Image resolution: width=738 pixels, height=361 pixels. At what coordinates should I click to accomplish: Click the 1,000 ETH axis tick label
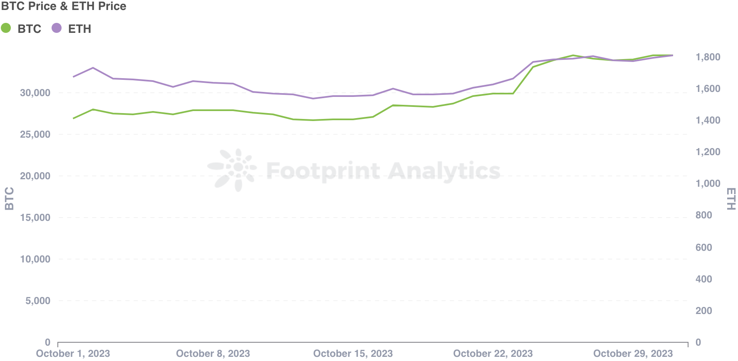708,183
